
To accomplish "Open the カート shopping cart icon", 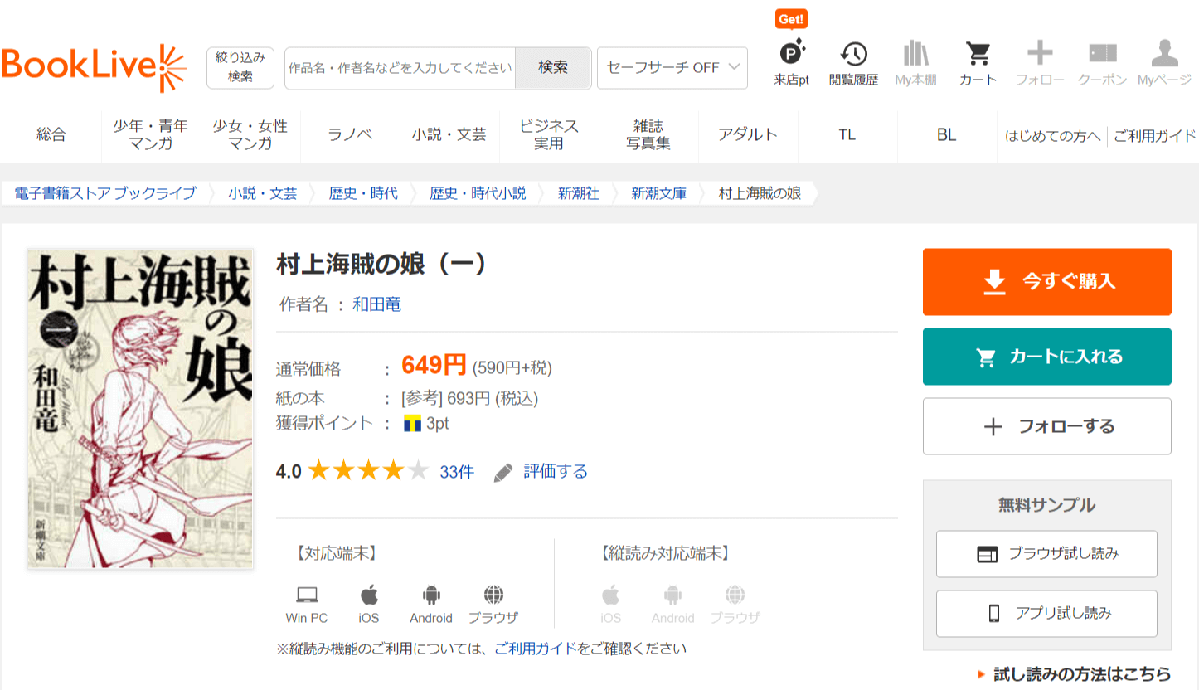I will [x=978, y=55].
